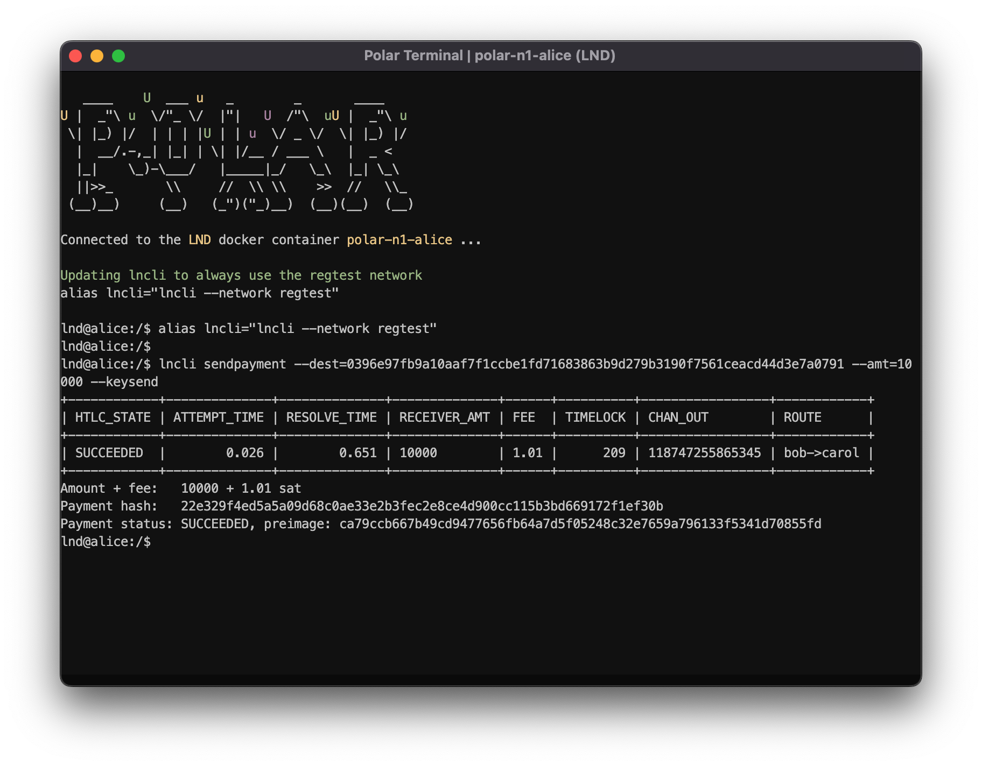Click the yellow 'polar-n1-alice' container name

[x=399, y=240]
